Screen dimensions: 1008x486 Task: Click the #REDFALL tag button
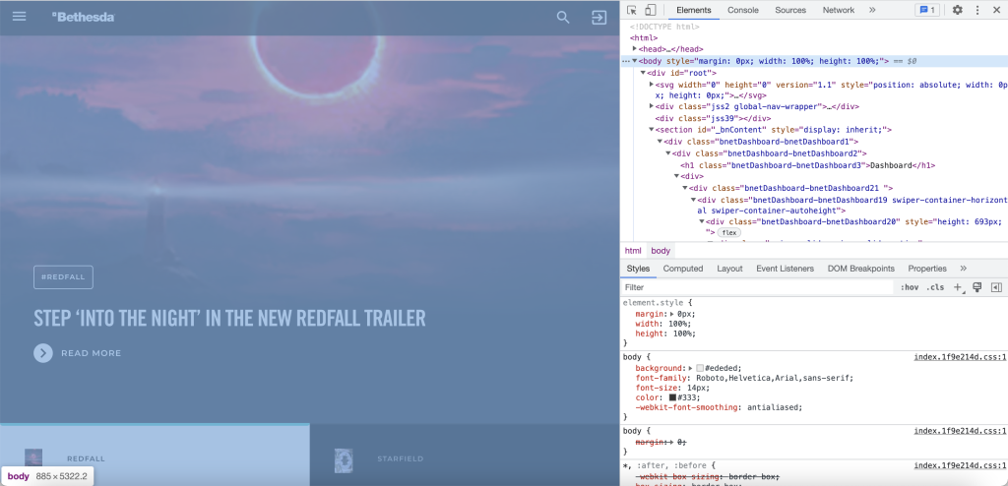(x=64, y=277)
